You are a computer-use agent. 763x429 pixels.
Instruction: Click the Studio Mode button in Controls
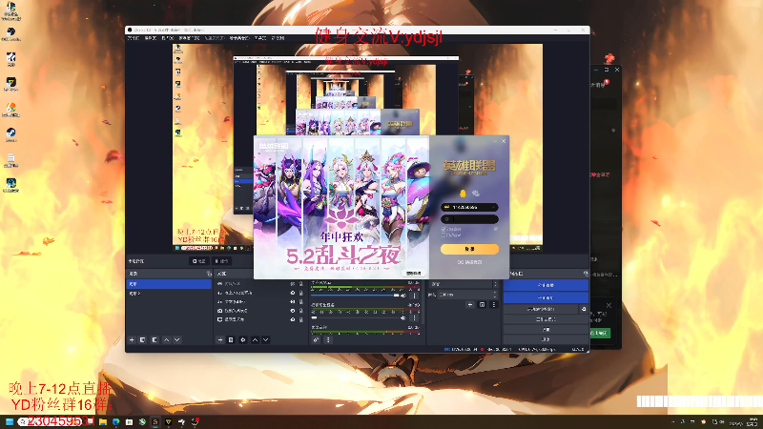(546, 319)
